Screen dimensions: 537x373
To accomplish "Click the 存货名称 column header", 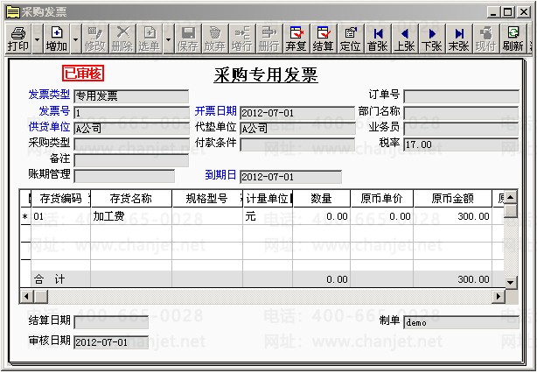I will [x=131, y=199].
